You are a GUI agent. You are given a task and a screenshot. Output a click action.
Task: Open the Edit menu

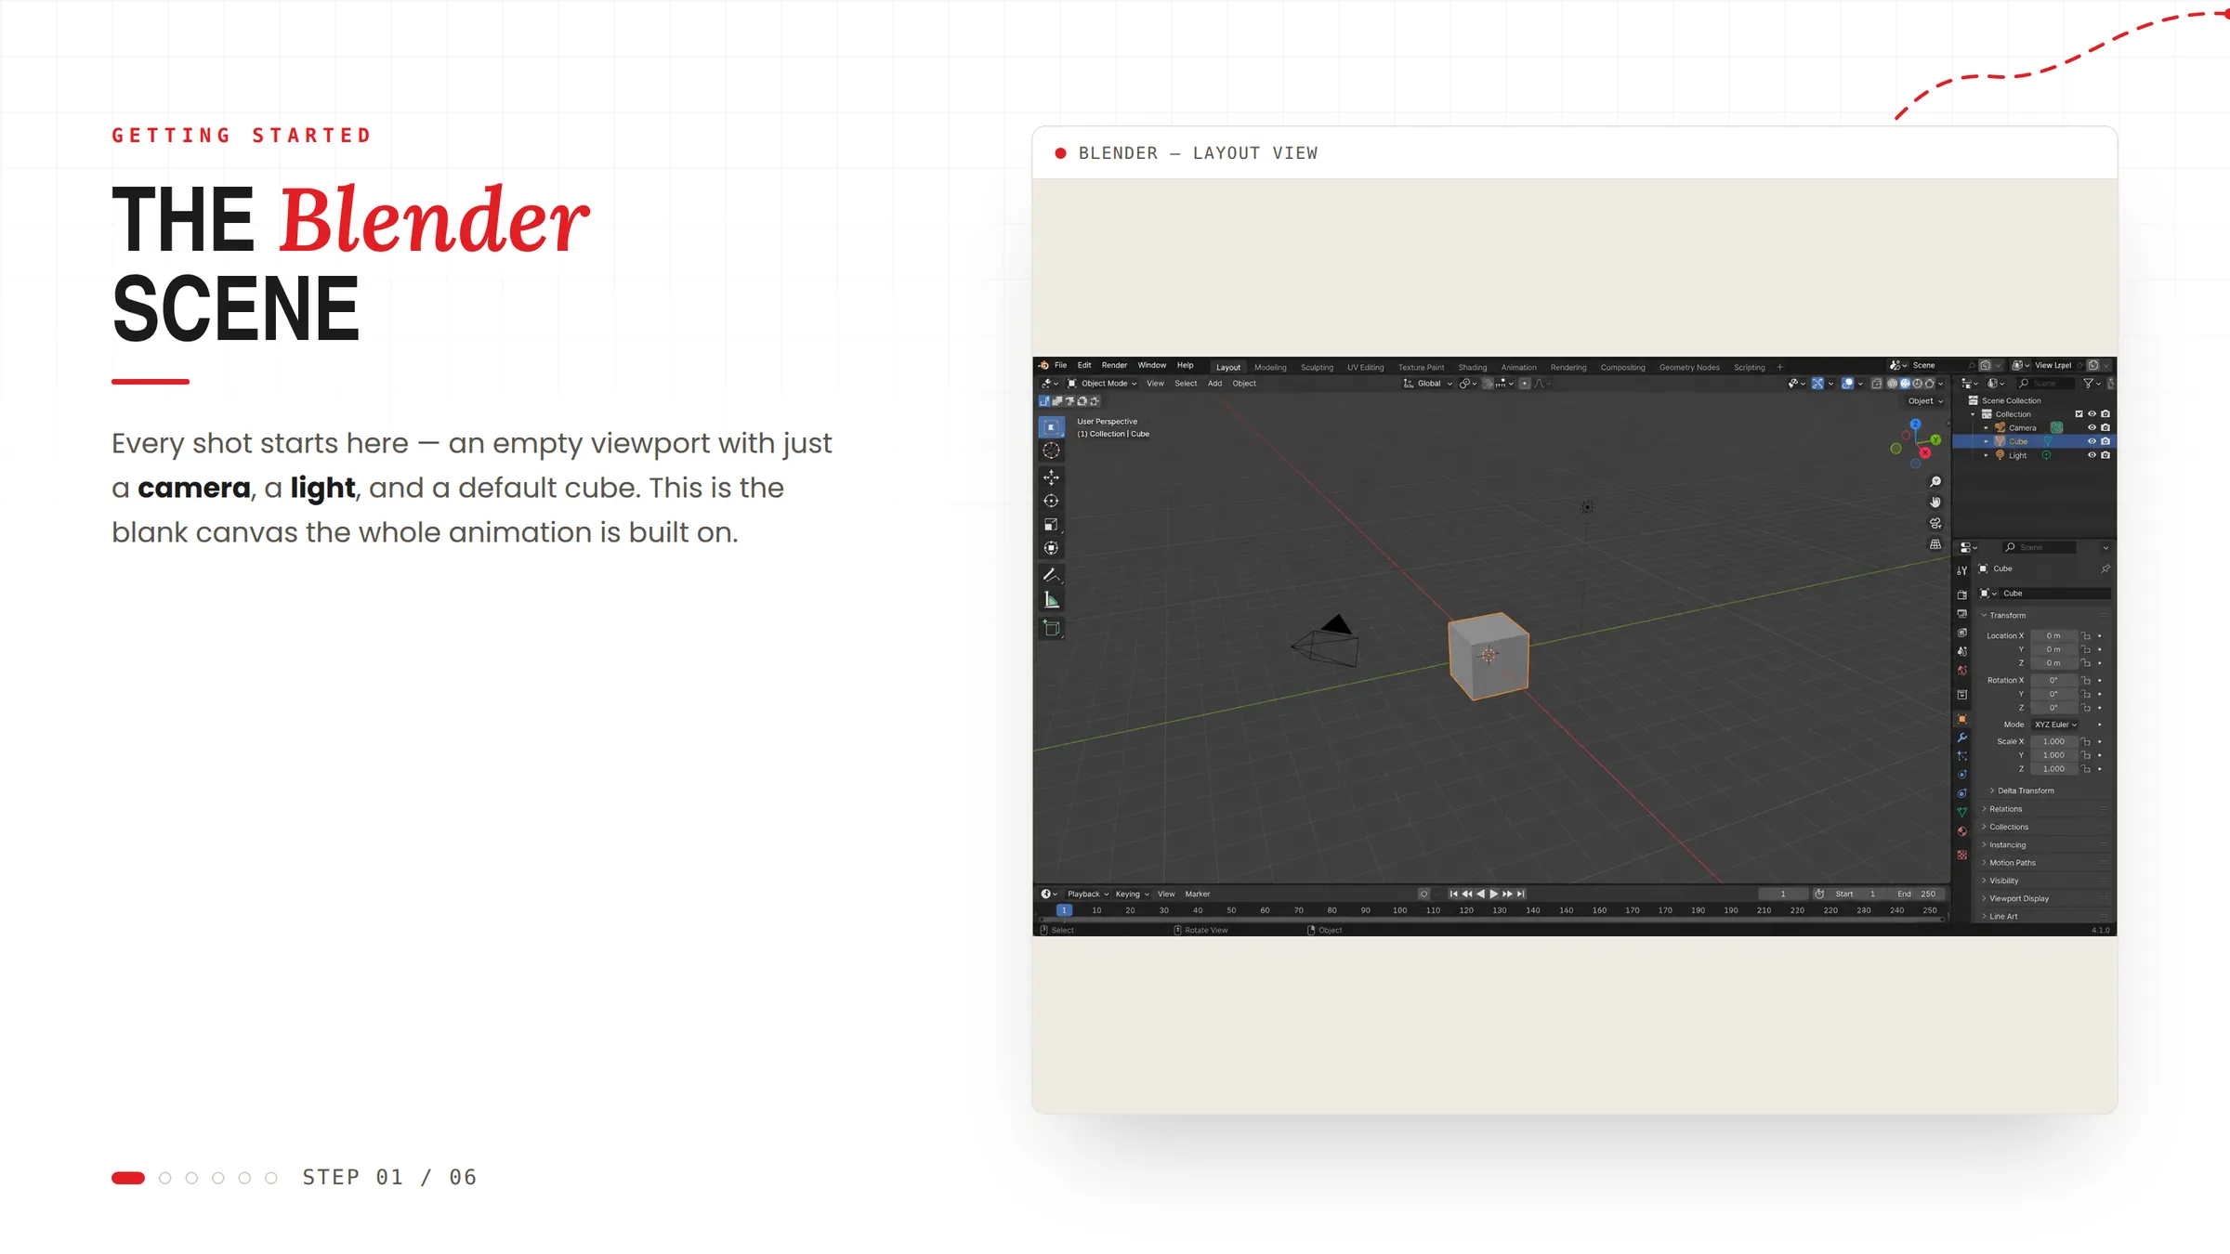tap(1084, 365)
